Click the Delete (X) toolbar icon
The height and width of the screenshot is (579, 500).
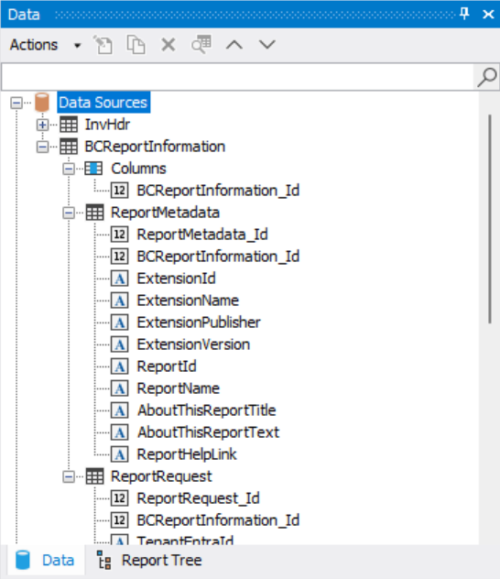pos(168,45)
